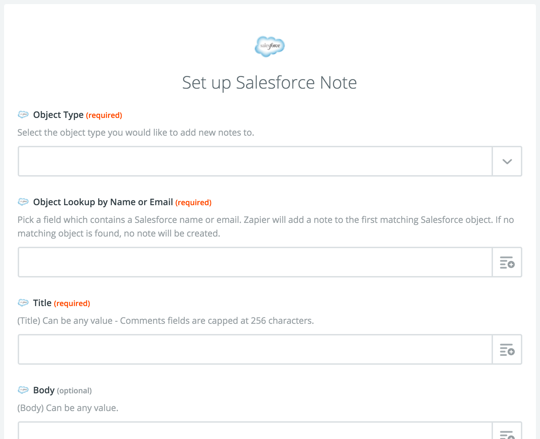Click the Title text input field
This screenshot has height=439, width=540.
[255, 349]
